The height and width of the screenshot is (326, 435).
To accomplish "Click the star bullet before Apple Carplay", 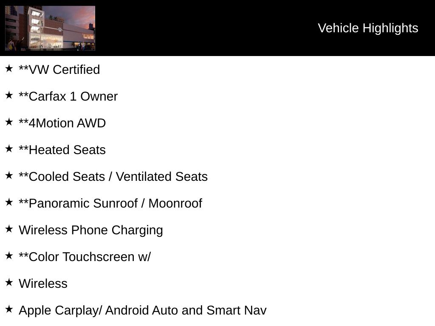I will click(x=9, y=309).
